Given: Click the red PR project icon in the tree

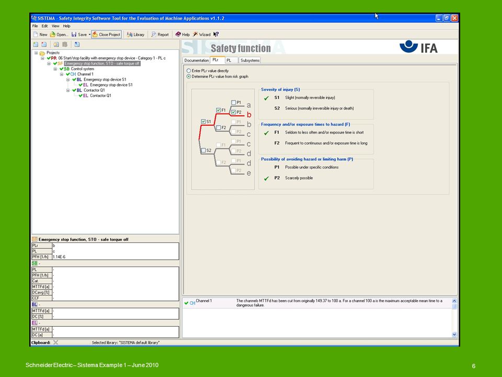Looking at the screenshot, I should (54, 58).
